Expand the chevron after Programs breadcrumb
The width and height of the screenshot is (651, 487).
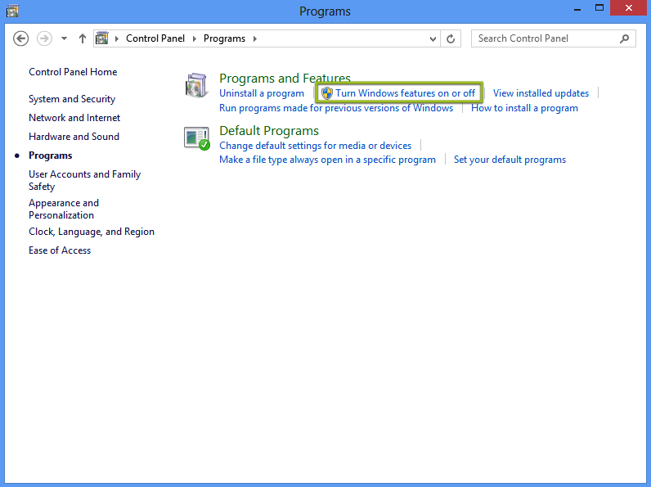[x=255, y=38]
